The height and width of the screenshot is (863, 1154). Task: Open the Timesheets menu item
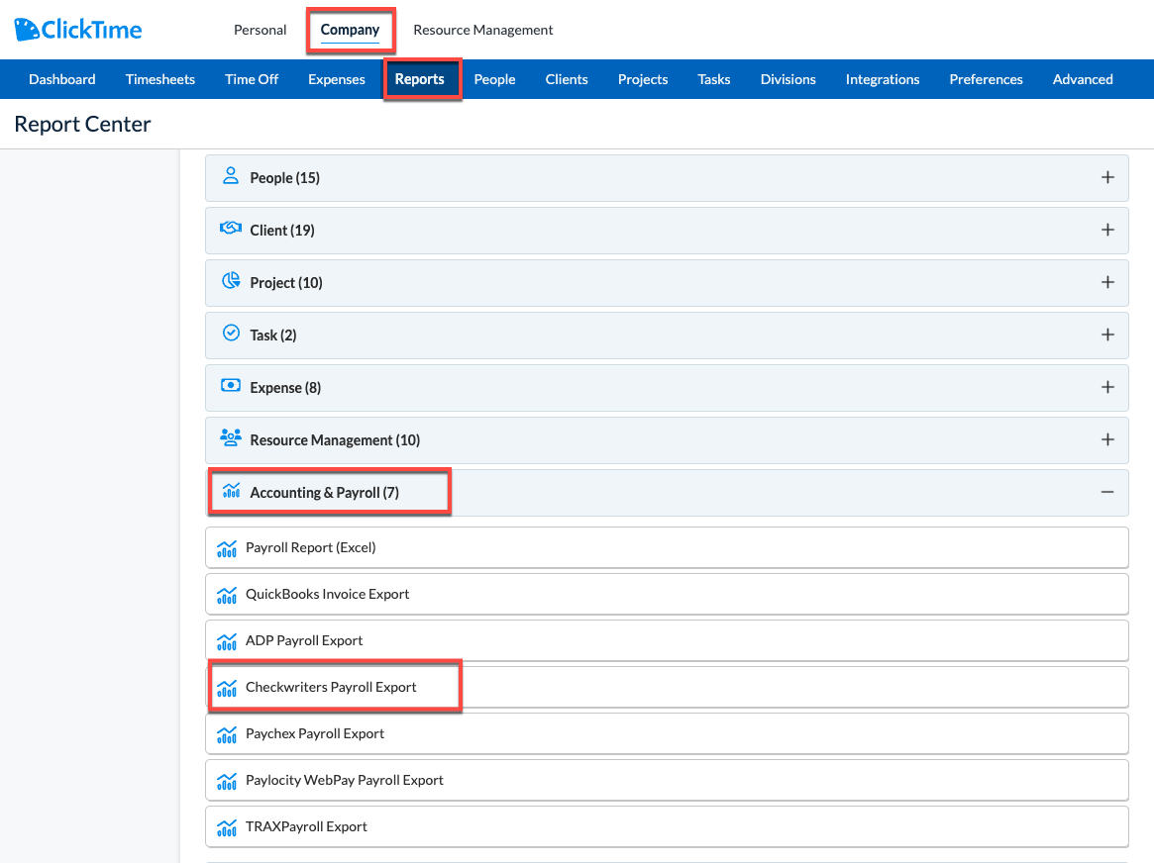point(159,79)
